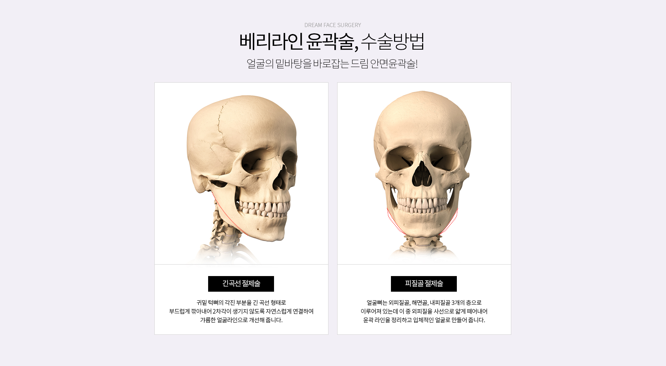
Task: Click the DREAM FACE SURGERY caption
Action: [333, 25]
